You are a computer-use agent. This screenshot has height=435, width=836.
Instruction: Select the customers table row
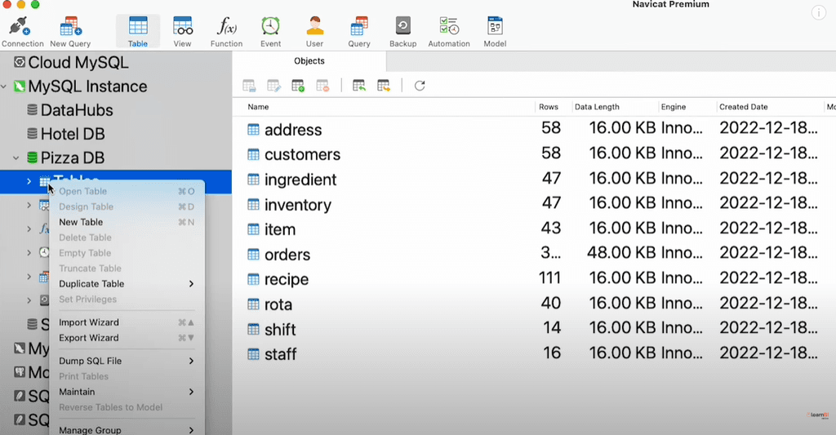[302, 155]
